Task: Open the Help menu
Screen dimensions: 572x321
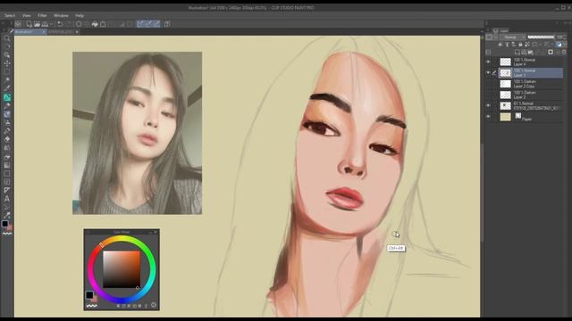Action: tap(80, 16)
